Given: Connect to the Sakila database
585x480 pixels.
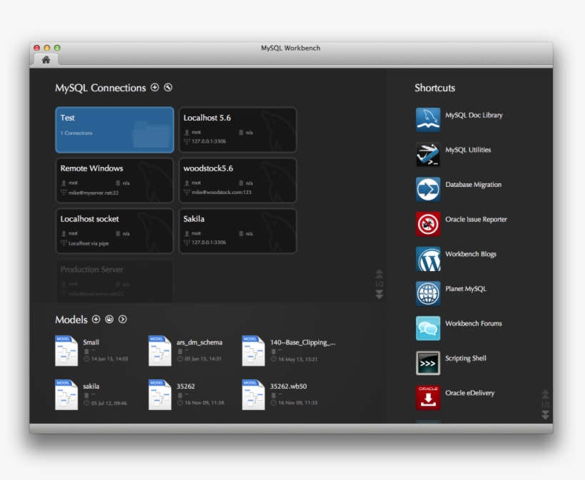Looking at the screenshot, I should tap(238, 233).
